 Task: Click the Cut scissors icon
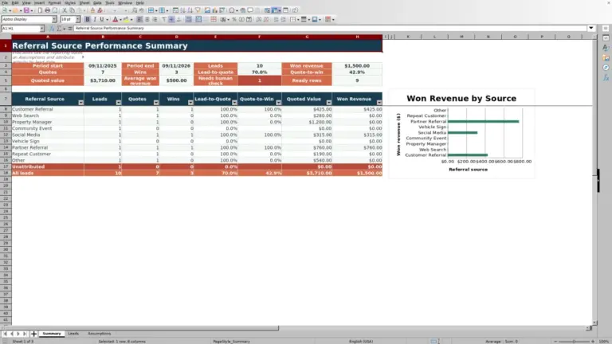point(65,10)
